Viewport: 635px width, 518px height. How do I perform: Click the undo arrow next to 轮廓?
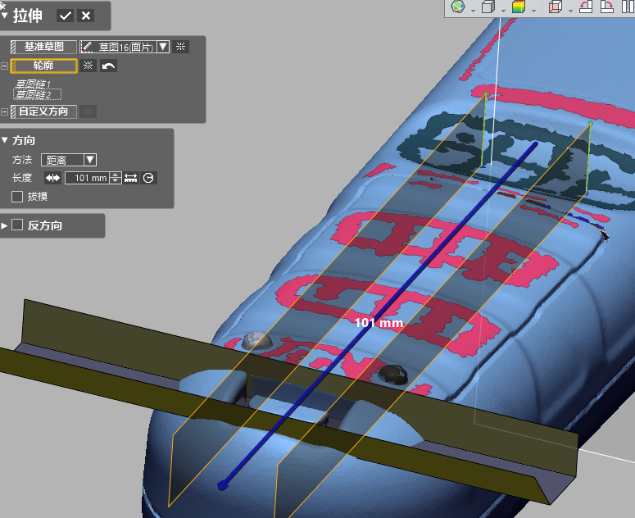(x=108, y=66)
